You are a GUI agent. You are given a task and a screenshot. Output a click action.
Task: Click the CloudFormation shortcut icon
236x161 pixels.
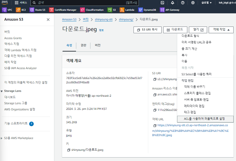tap(82, 10)
